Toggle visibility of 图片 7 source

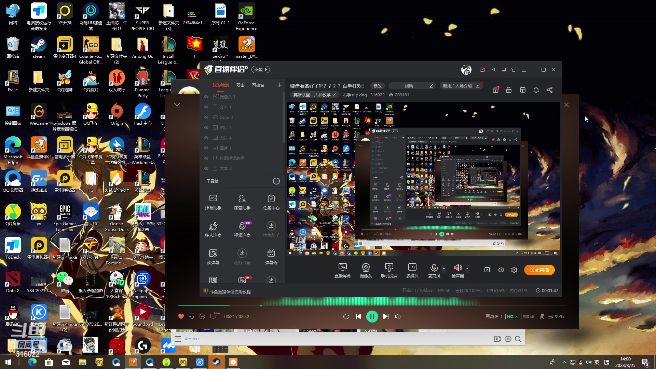tap(206, 127)
